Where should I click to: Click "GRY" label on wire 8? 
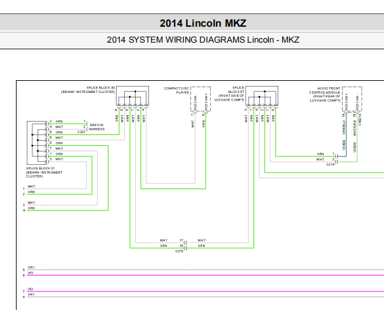pos(31,295)
